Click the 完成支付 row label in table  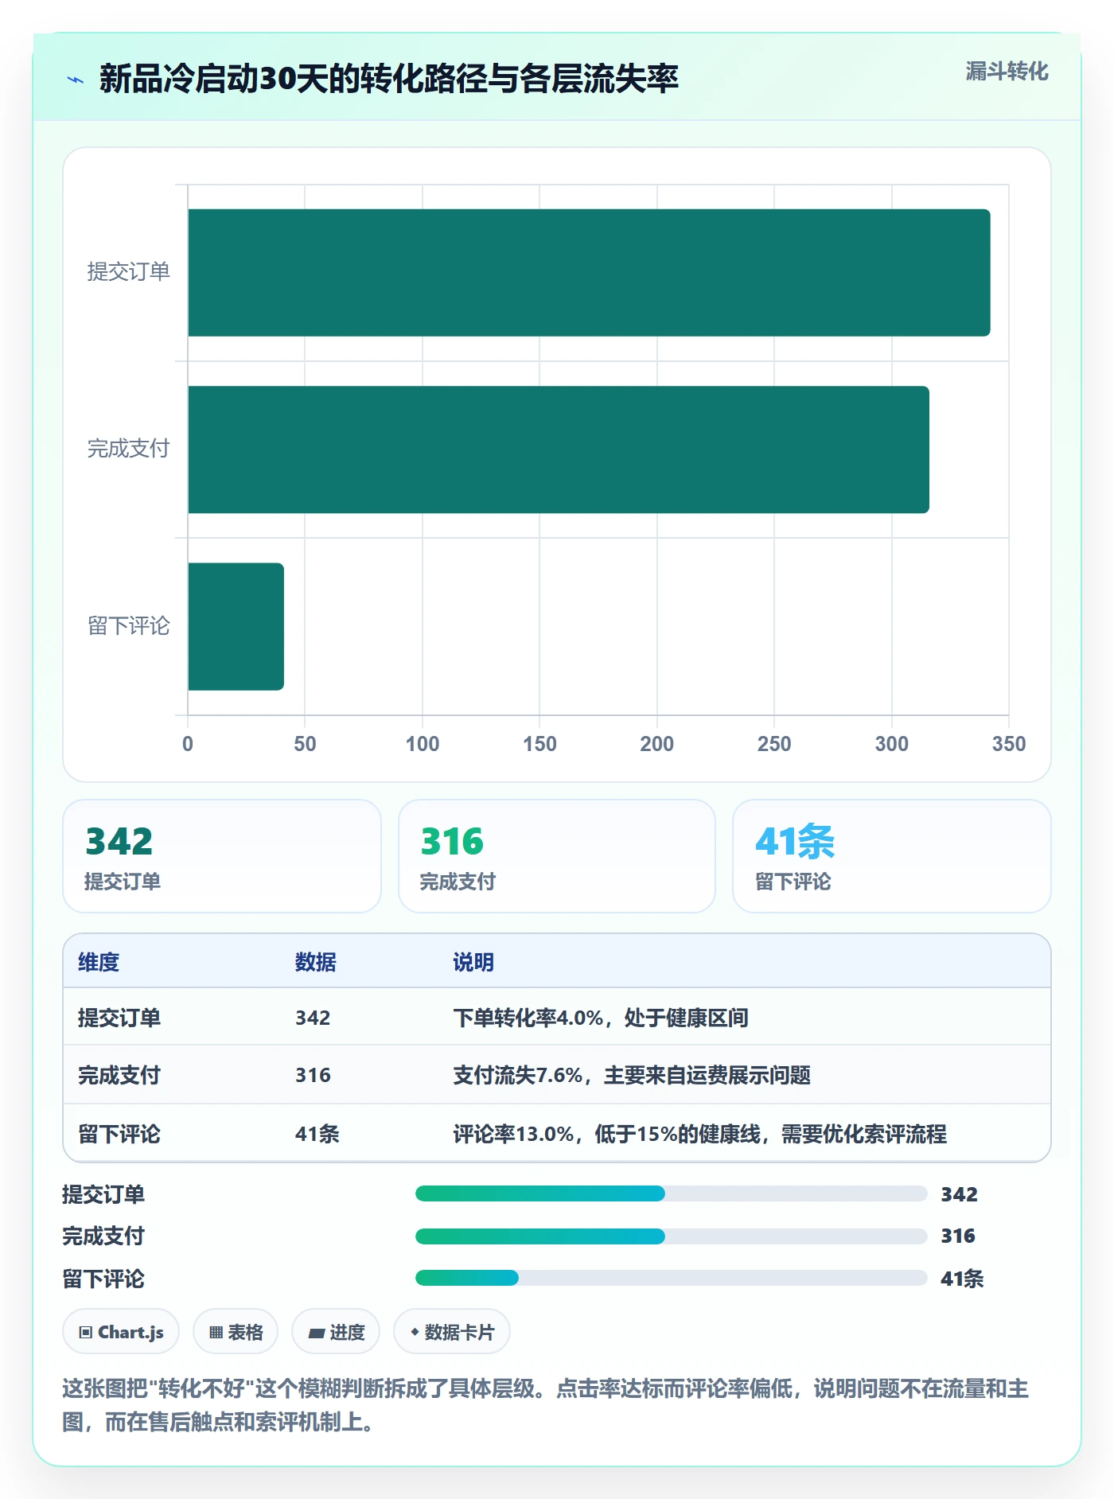click(119, 1075)
